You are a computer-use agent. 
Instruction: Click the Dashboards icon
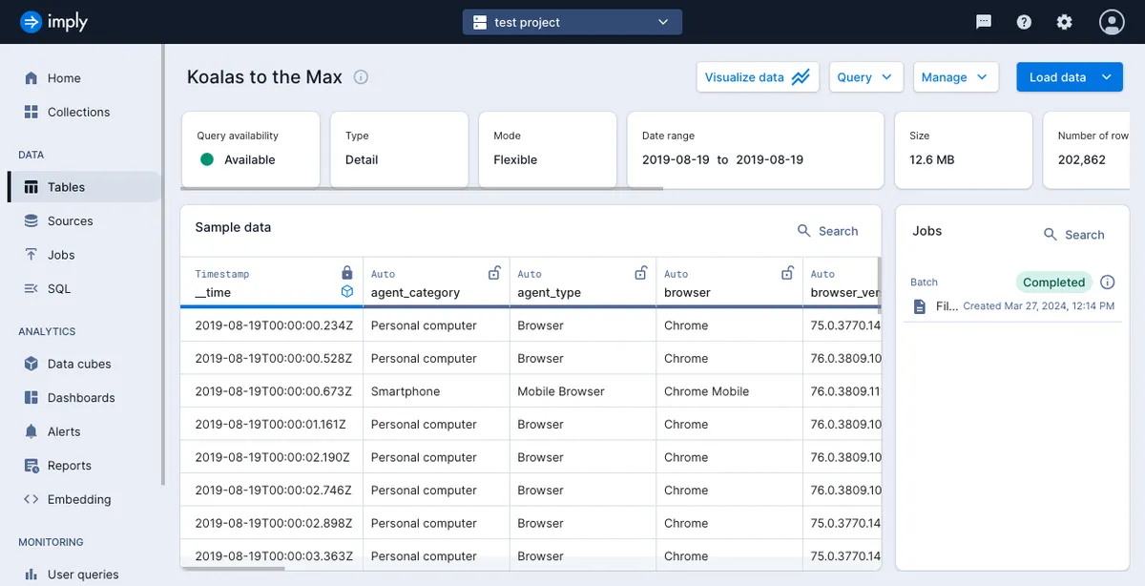click(x=31, y=398)
